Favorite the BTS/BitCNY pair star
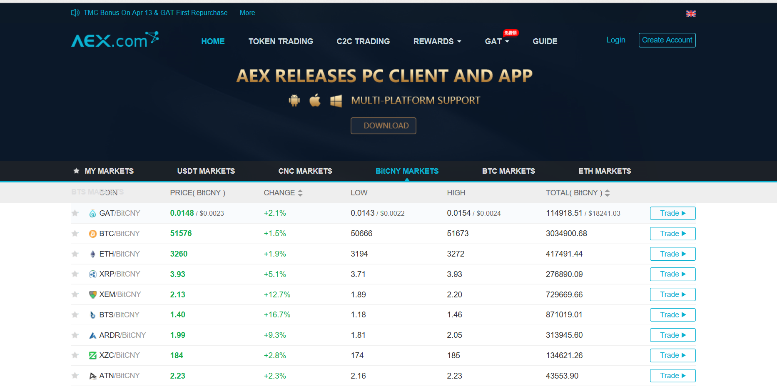 click(x=75, y=315)
